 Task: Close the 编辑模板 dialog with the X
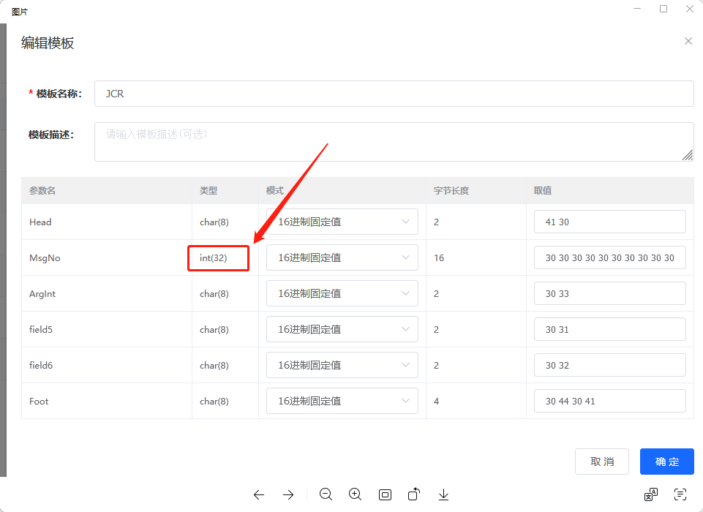688,41
